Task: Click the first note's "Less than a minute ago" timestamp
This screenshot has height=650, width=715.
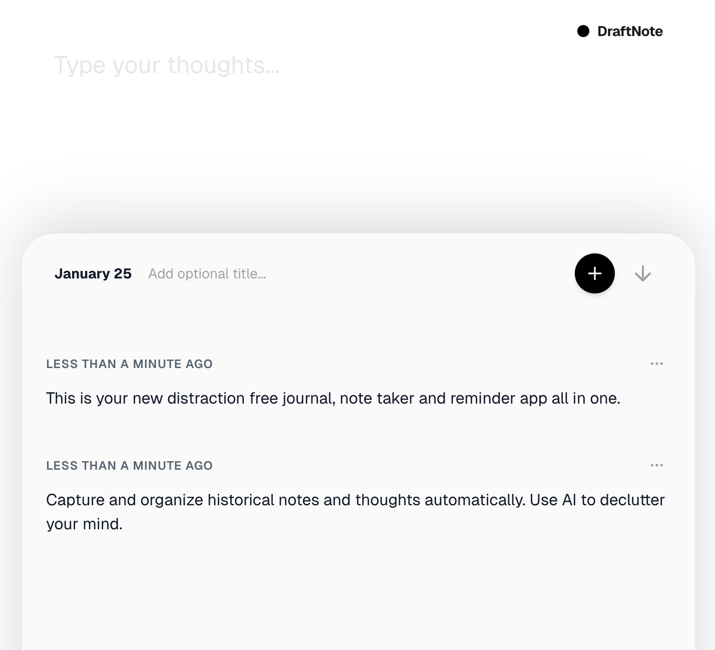Action: (x=129, y=364)
